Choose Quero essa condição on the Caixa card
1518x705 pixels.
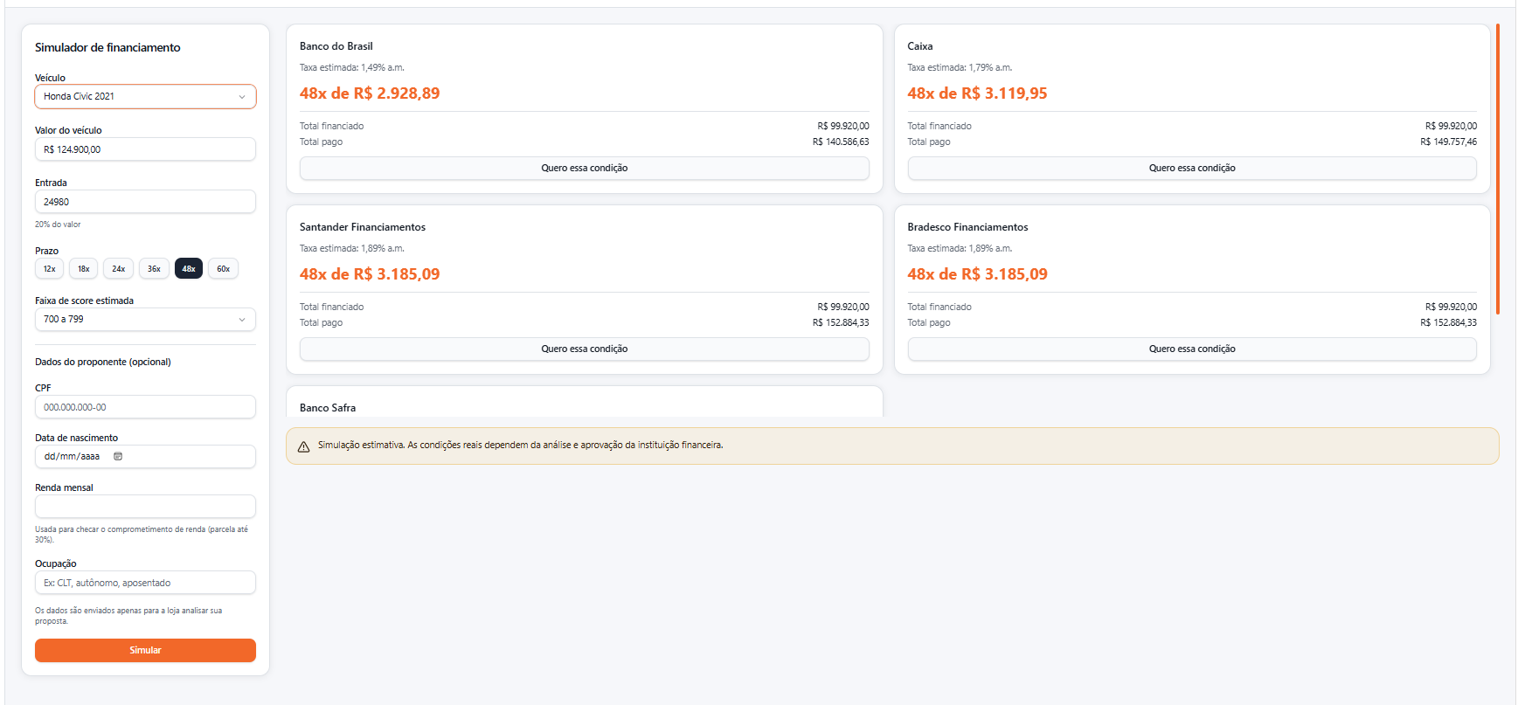click(x=1192, y=168)
